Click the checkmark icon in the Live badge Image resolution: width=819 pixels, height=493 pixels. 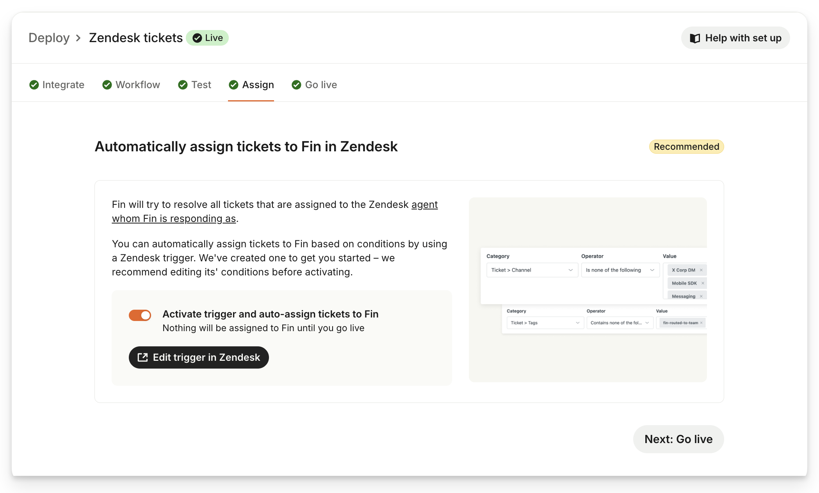(197, 38)
